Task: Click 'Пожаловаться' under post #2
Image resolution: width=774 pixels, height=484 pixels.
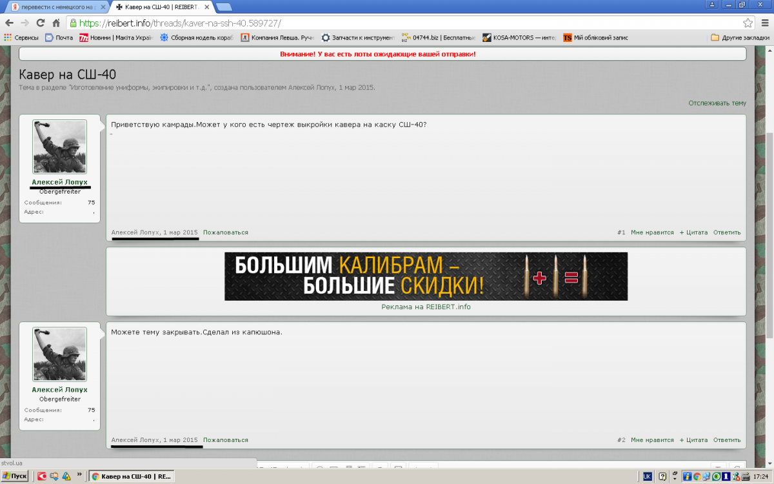Action: [x=226, y=440]
